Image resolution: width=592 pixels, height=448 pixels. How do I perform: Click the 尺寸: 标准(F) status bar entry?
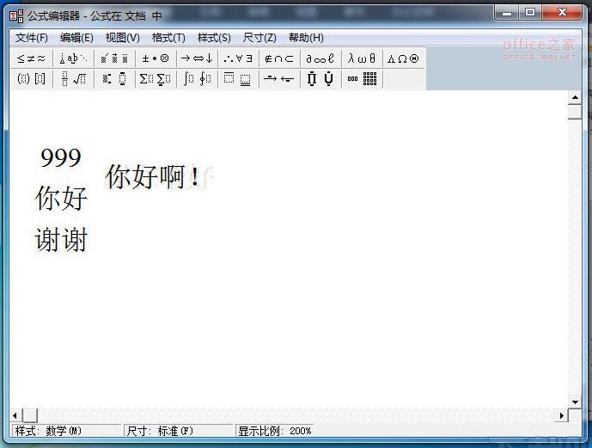(178, 431)
